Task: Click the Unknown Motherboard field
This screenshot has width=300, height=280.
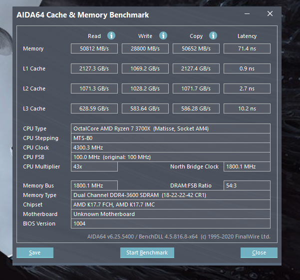Action: click(171, 214)
